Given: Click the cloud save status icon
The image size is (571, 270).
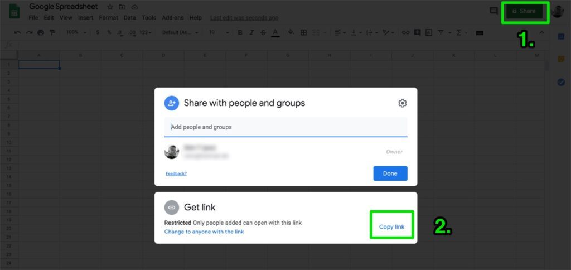Looking at the screenshot, I should coord(135,7).
